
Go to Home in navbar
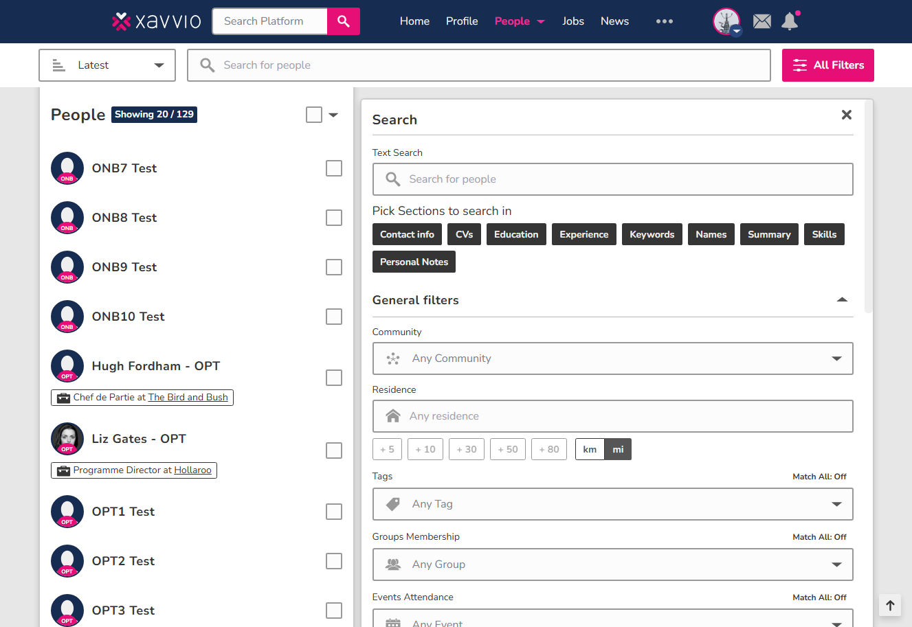pyautogui.click(x=414, y=21)
